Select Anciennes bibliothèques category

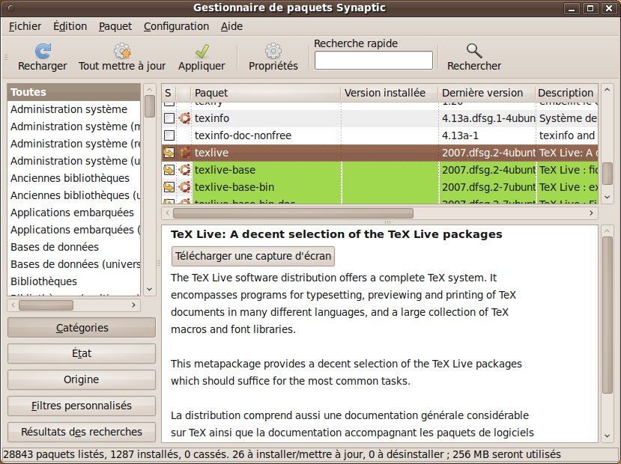click(x=73, y=178)
